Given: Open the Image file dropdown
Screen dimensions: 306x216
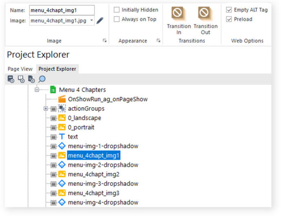Looking at the screenshot, I should (91, 20).
